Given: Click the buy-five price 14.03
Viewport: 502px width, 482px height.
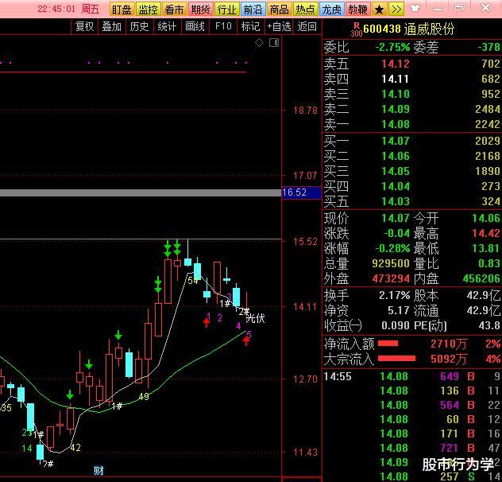Looking at the screenshot, I should pos(396,201).
